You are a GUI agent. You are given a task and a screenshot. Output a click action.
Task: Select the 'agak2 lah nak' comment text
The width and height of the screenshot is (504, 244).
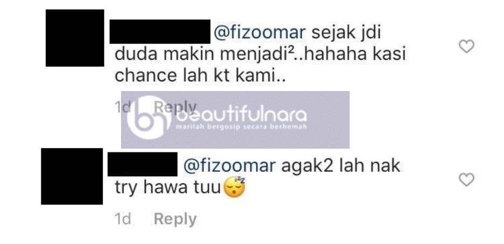click(340, 166)
